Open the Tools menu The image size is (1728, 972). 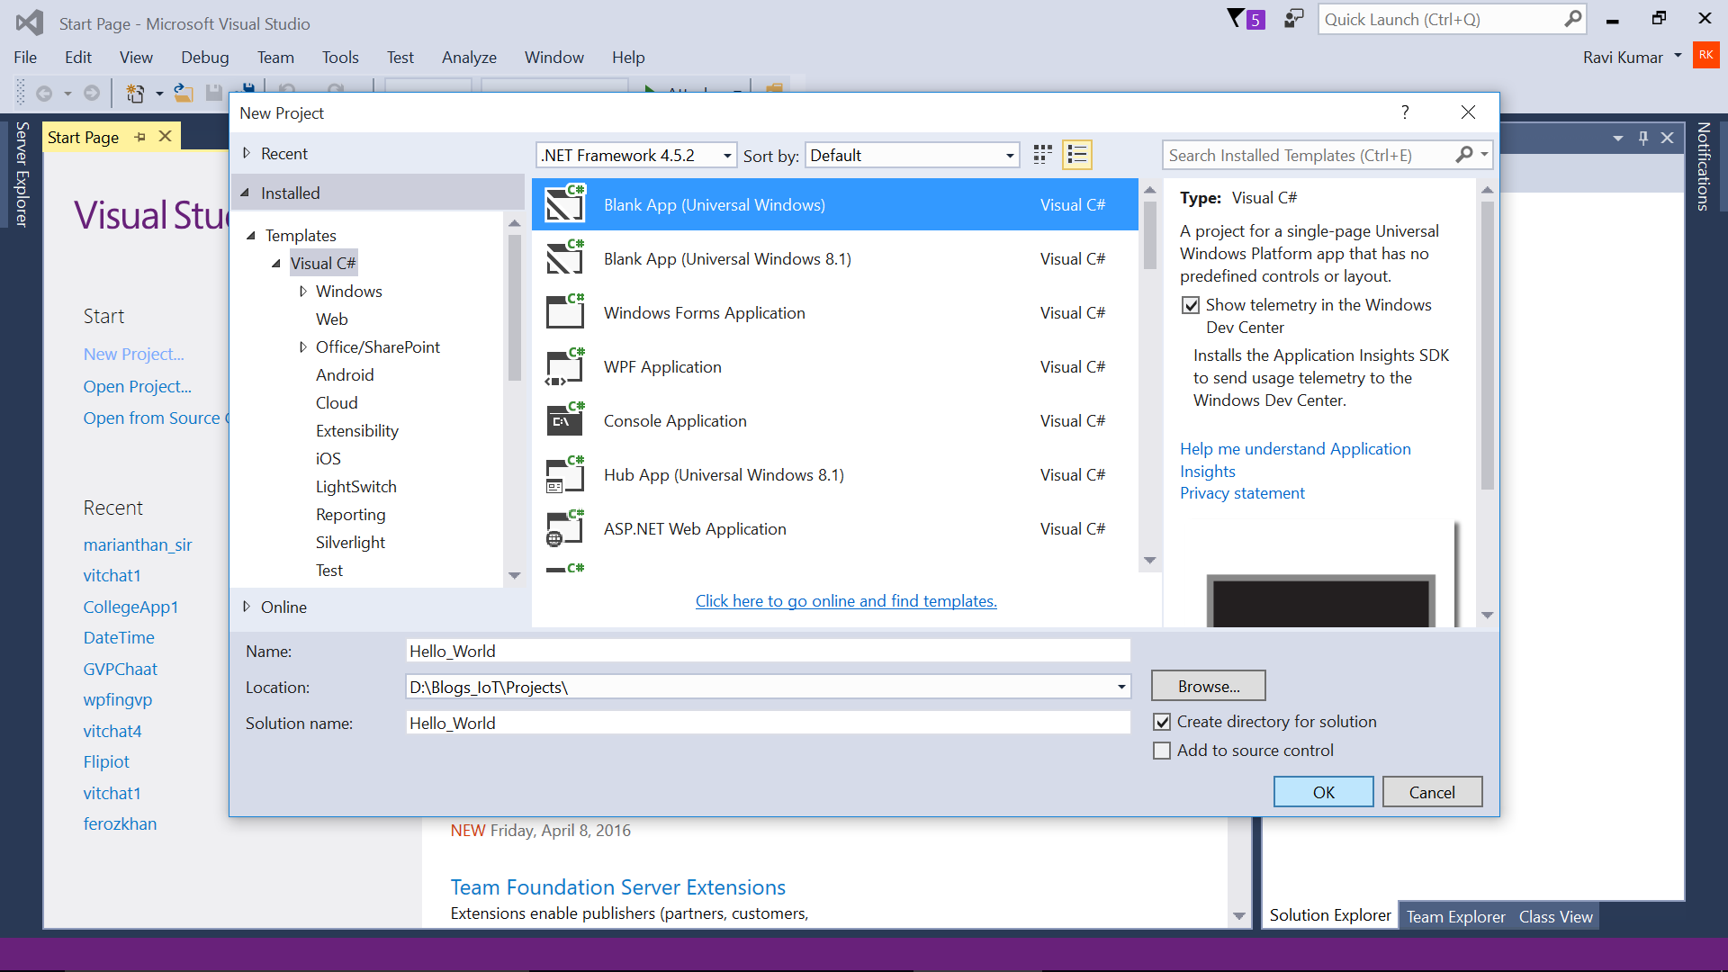[340, 57]
